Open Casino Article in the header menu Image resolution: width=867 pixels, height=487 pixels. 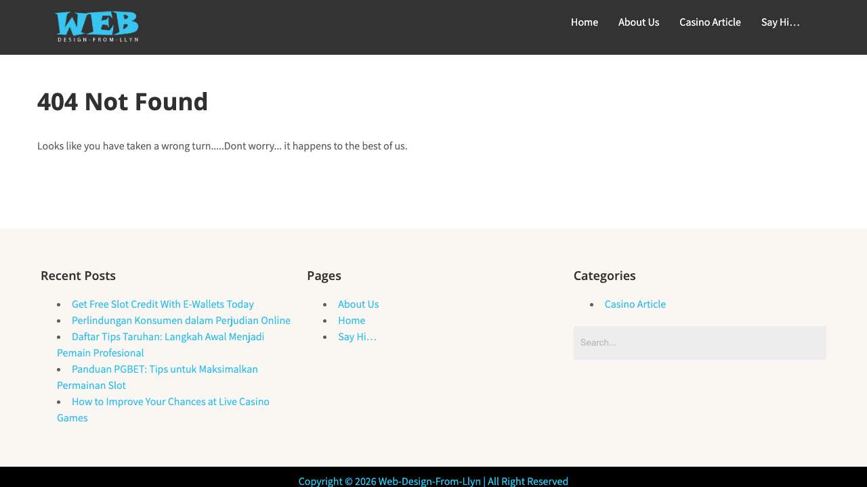(x=710, y=22)
